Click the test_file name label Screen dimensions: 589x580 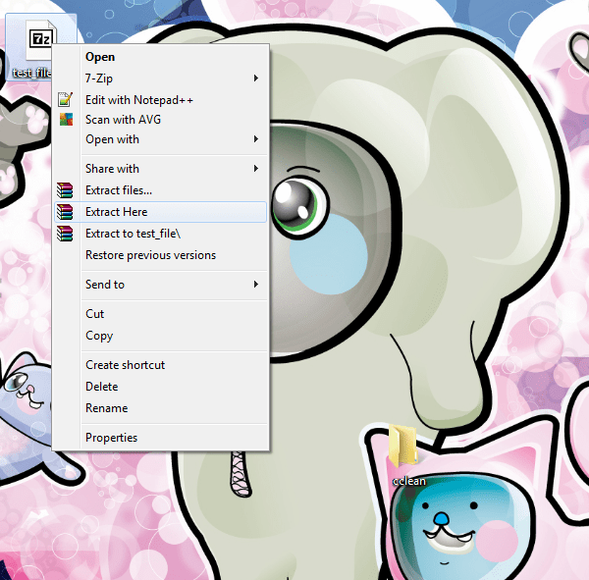[31, 73]
